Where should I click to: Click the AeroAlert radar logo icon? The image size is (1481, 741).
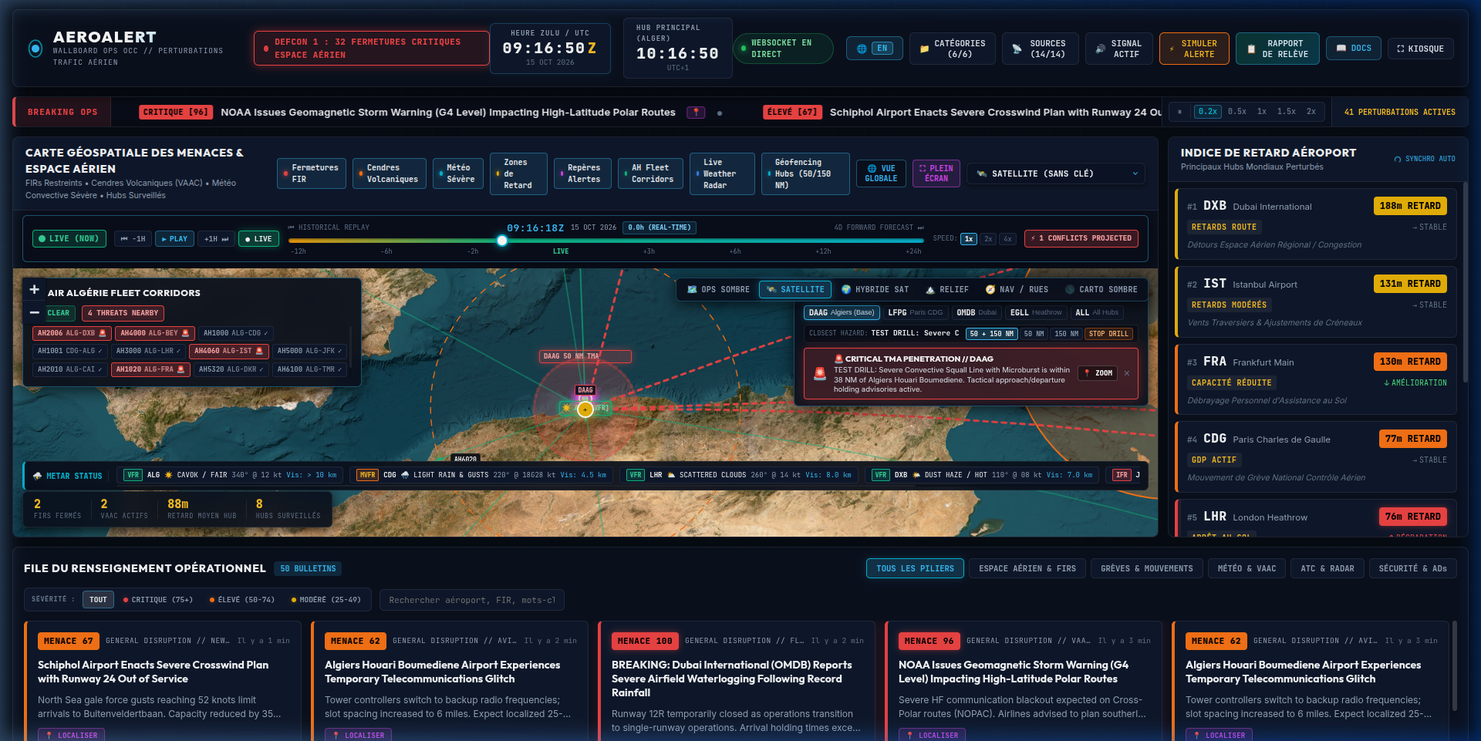[x=35, y=49]
